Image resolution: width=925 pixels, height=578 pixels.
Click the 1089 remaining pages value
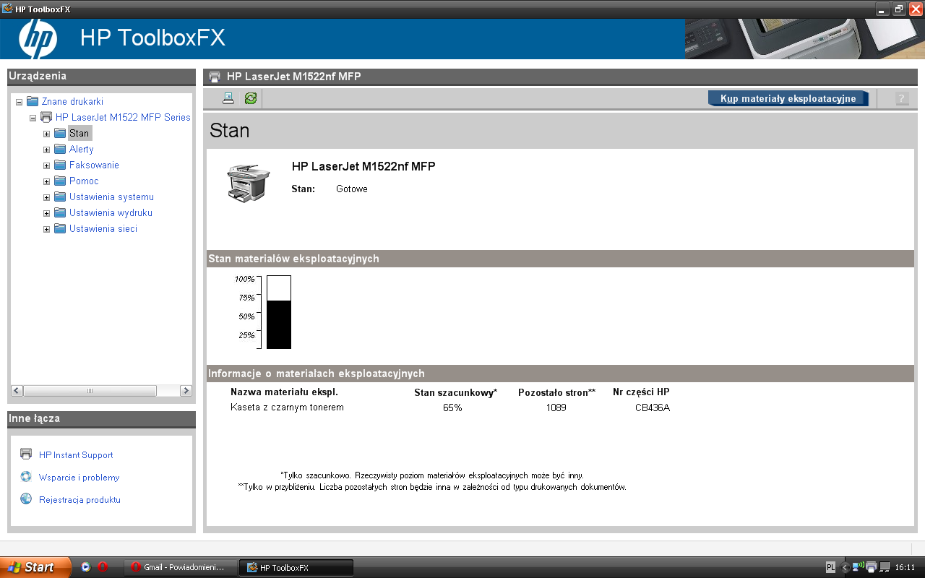(556, 407)
